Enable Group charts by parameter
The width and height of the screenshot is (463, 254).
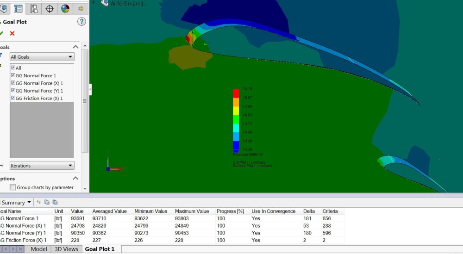tap(13, 187)
